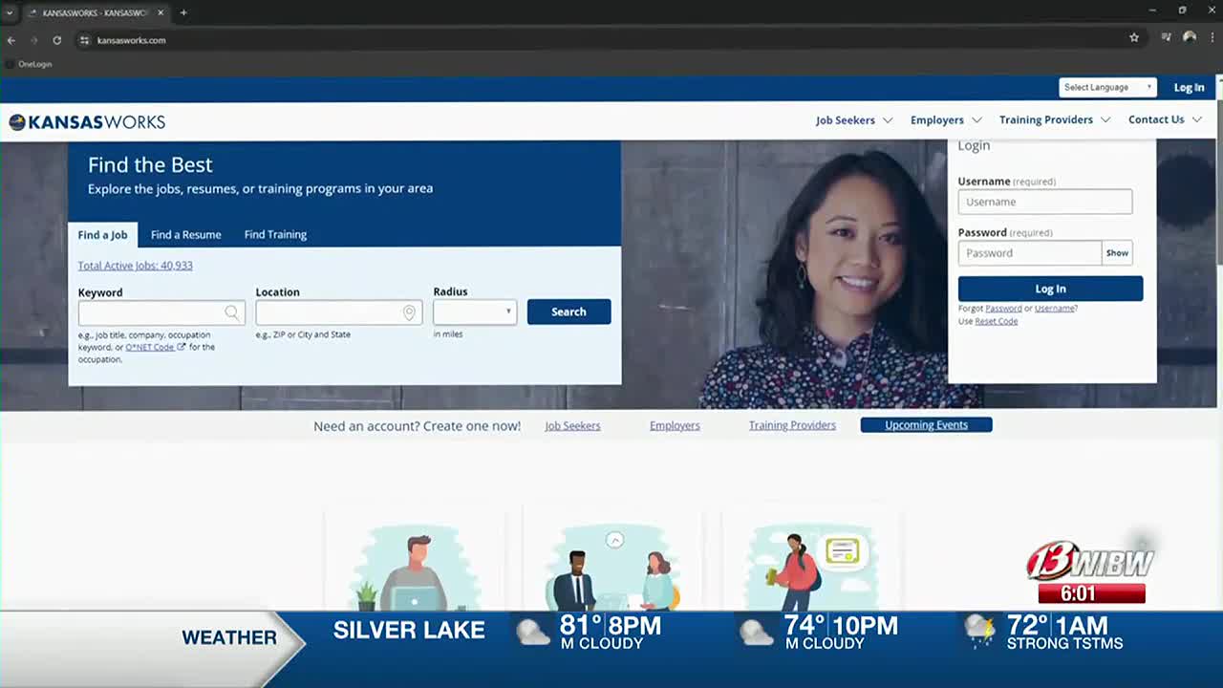
Task: Click the external link icon beside O*NET Code
Action: pyautogui.click(x=182, y=347)
